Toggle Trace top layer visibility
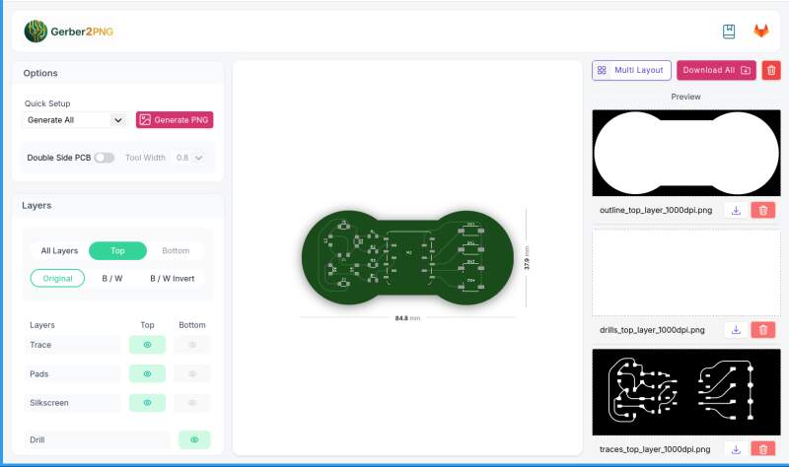This screenshot has height=467, width=789. (147, 345)
